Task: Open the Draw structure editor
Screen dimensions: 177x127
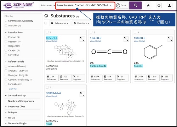Action: pyautogui.click(x=121, y=6)
